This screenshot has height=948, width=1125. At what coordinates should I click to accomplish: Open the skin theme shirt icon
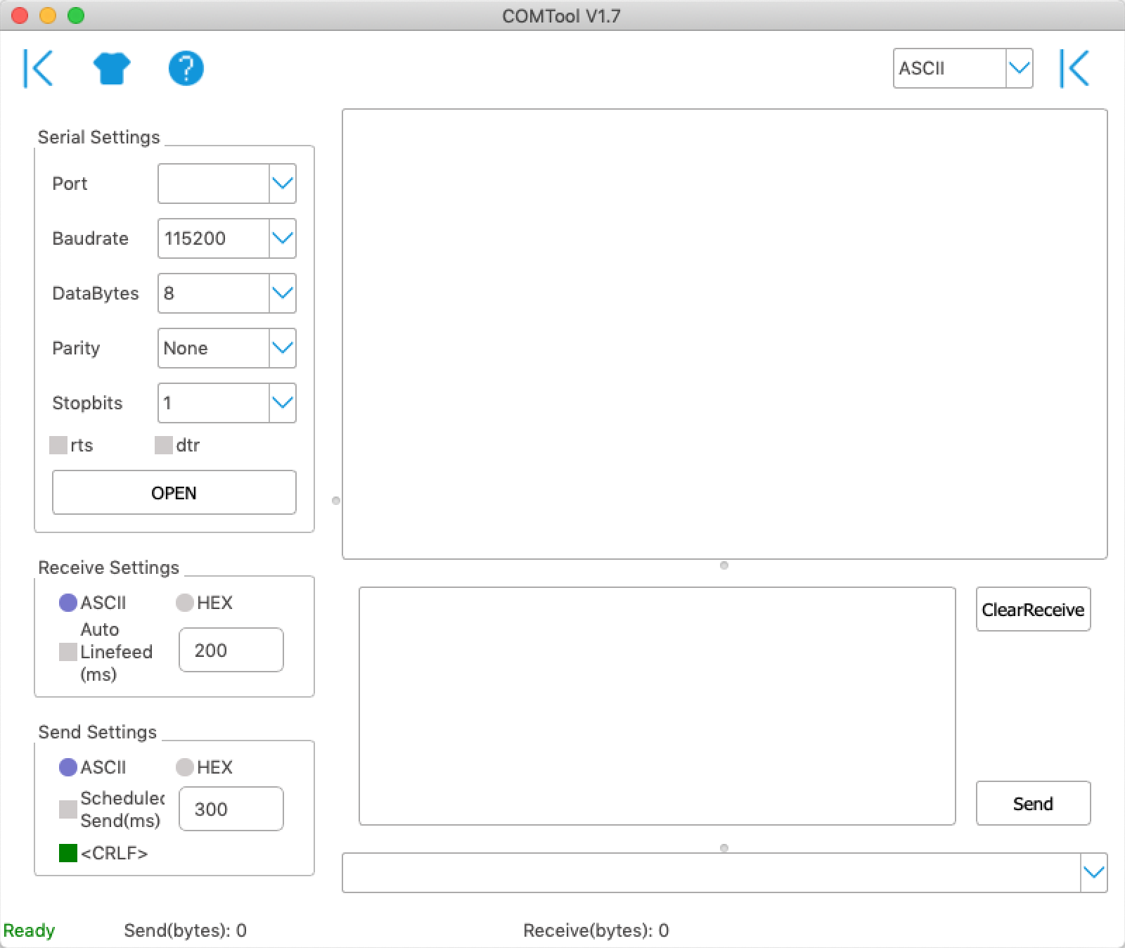click(112, 68)
